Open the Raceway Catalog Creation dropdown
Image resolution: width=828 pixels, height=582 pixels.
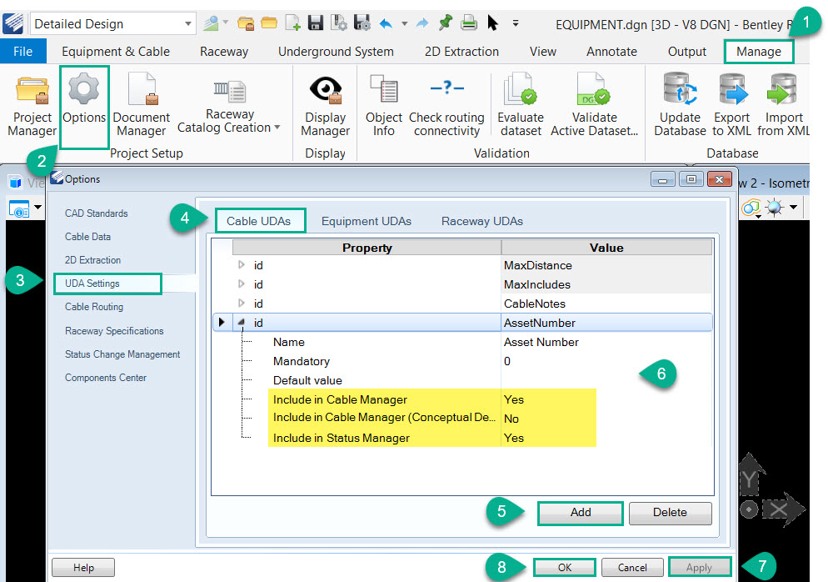[x=277, y=128]
